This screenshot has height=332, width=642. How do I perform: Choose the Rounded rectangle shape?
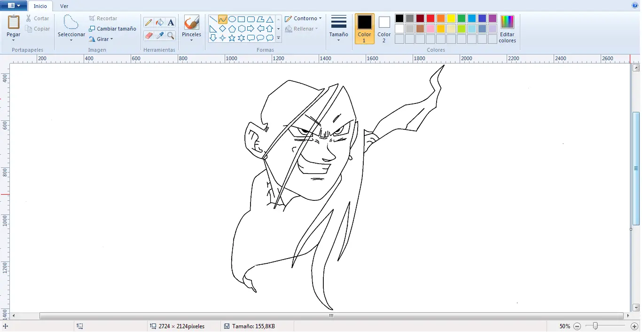[251, 19]
